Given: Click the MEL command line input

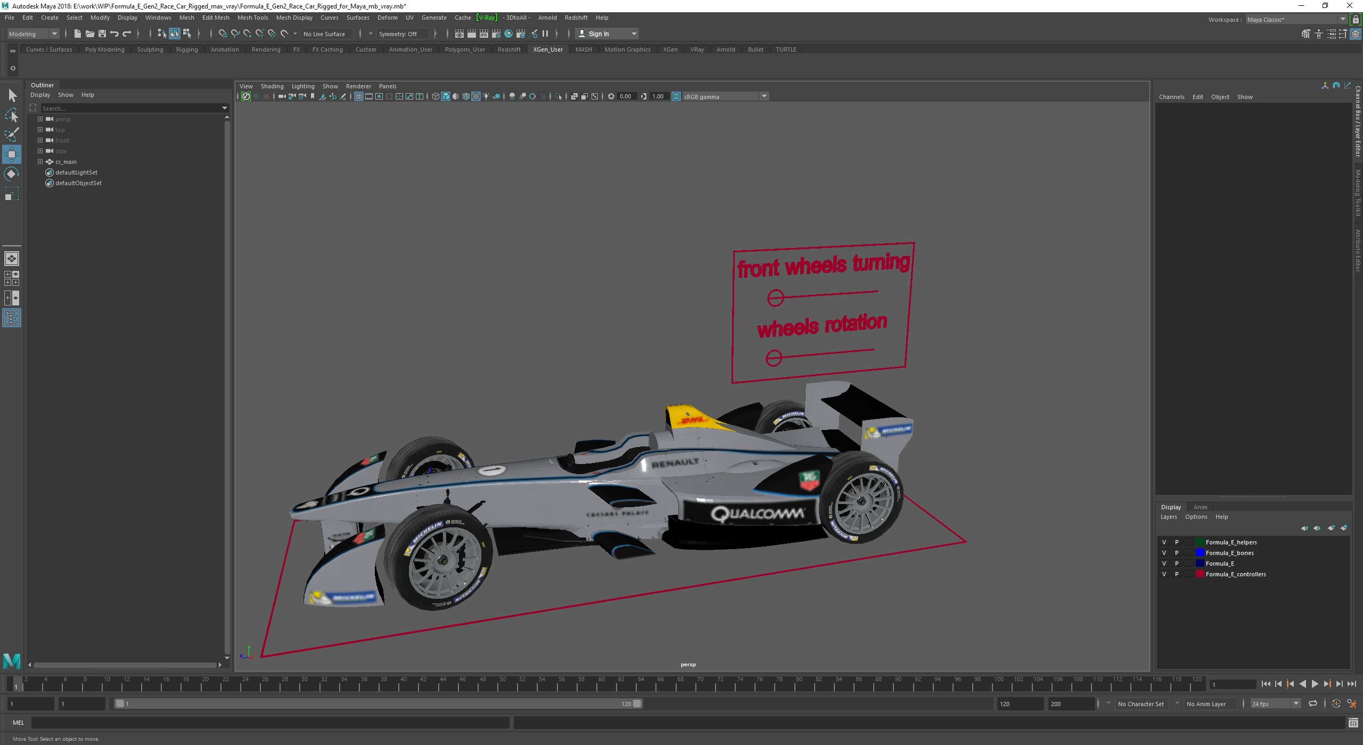Looking at the screenshot, I should click(x=270, y=722).
